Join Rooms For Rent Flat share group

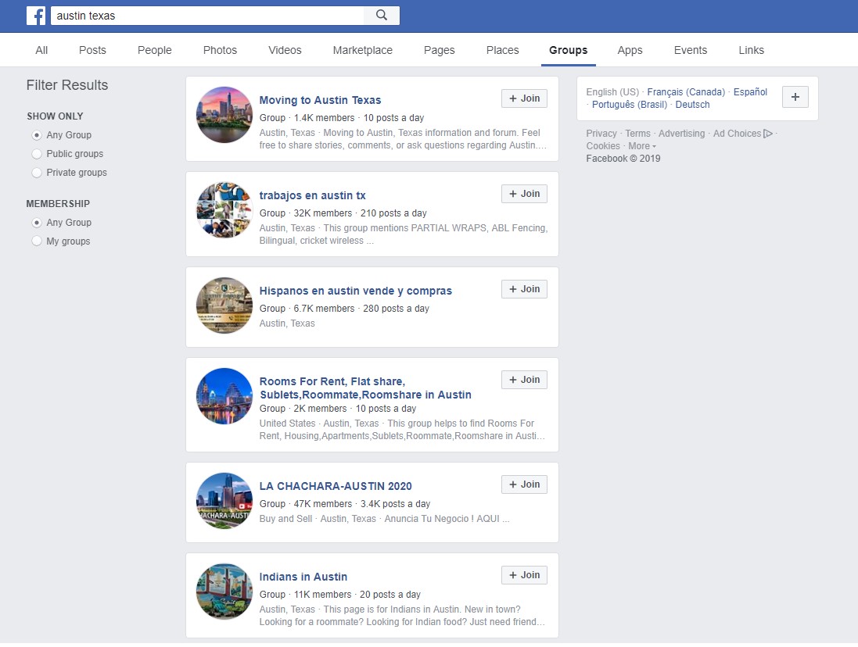click(x=524, y=380)
